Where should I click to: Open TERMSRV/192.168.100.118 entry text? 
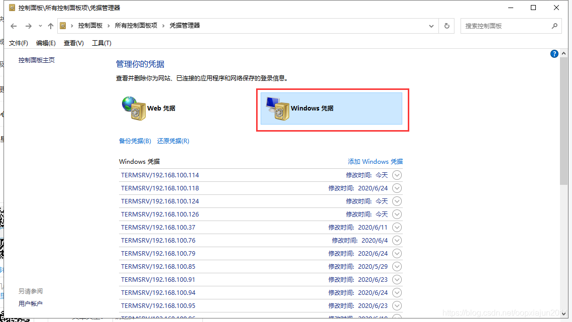pos(160,188)
